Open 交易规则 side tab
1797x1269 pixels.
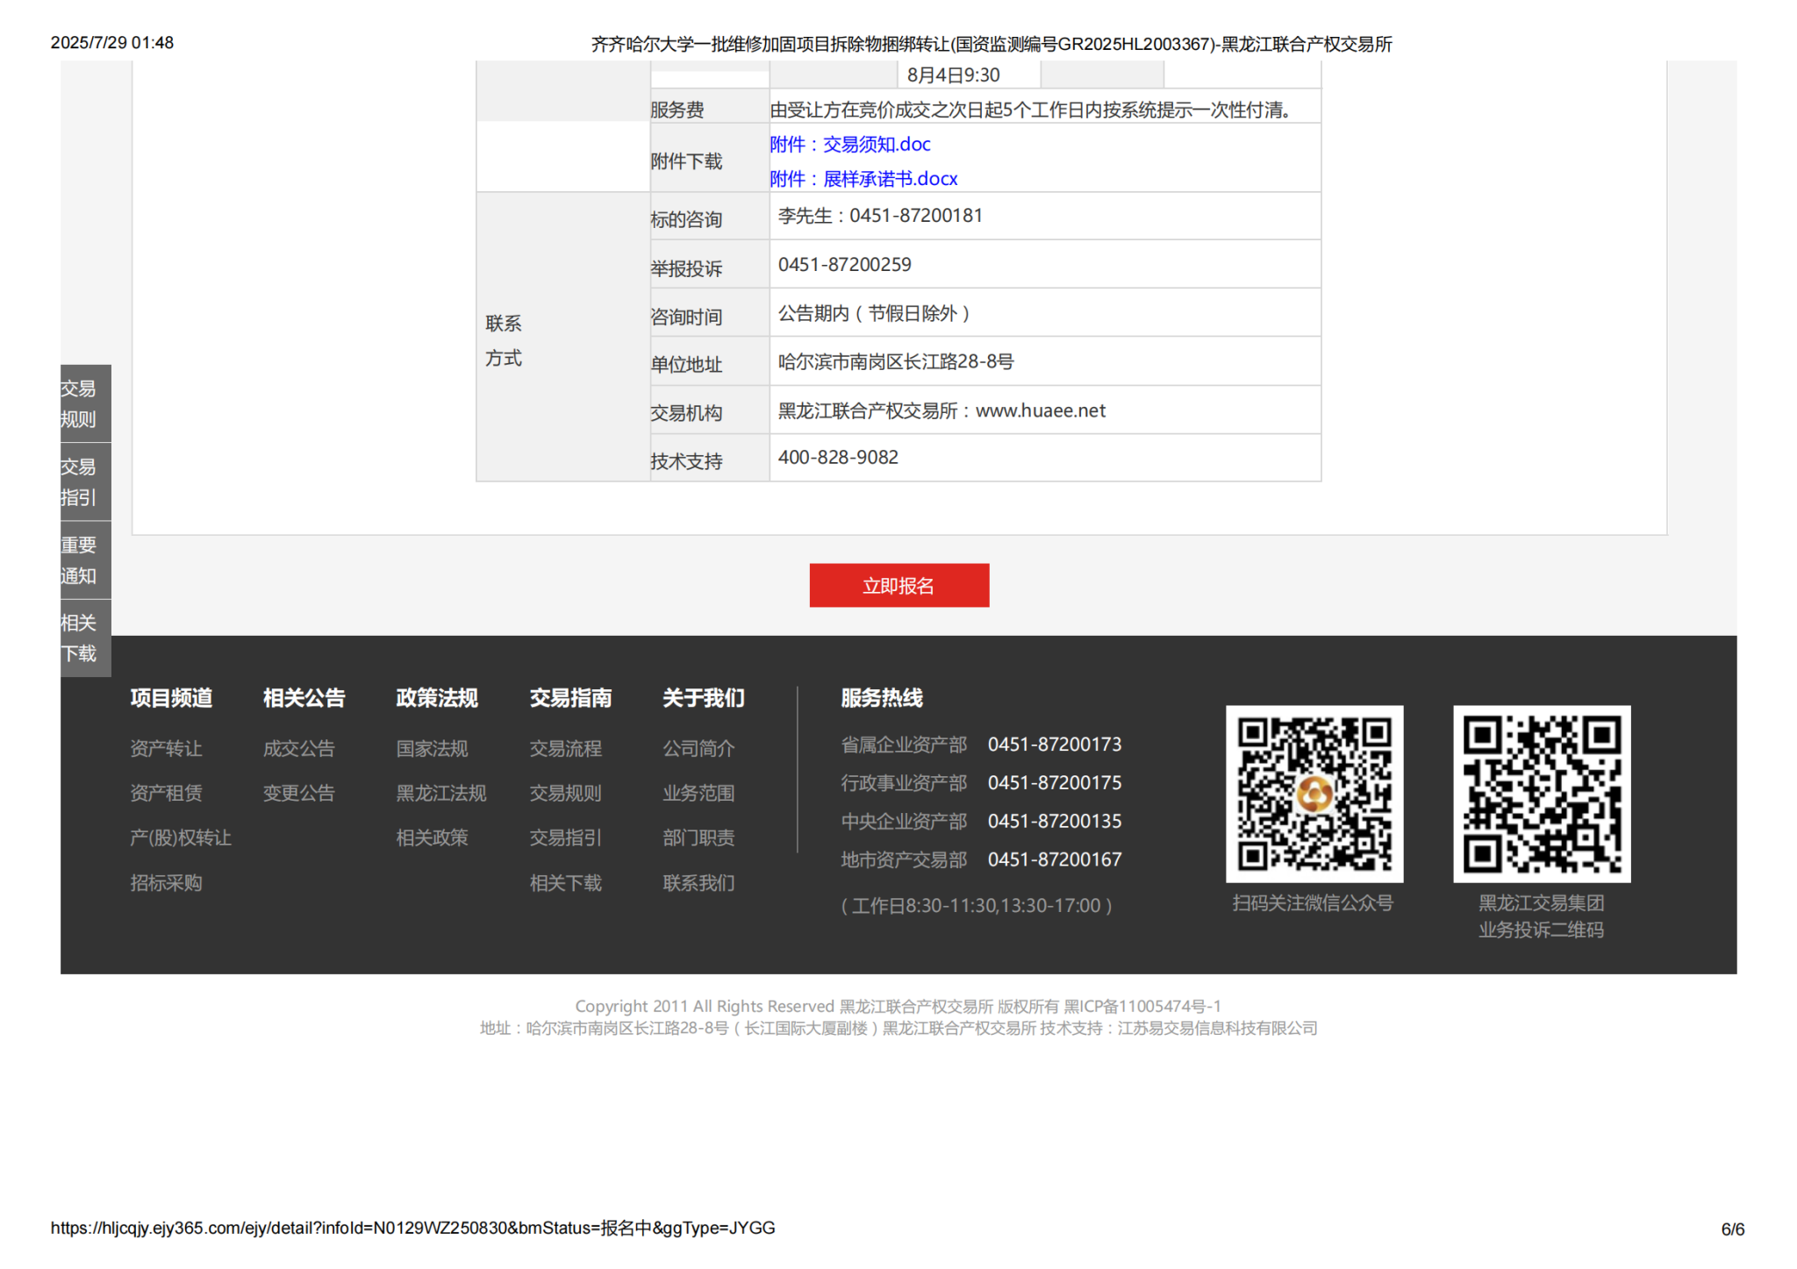point(85,403)
